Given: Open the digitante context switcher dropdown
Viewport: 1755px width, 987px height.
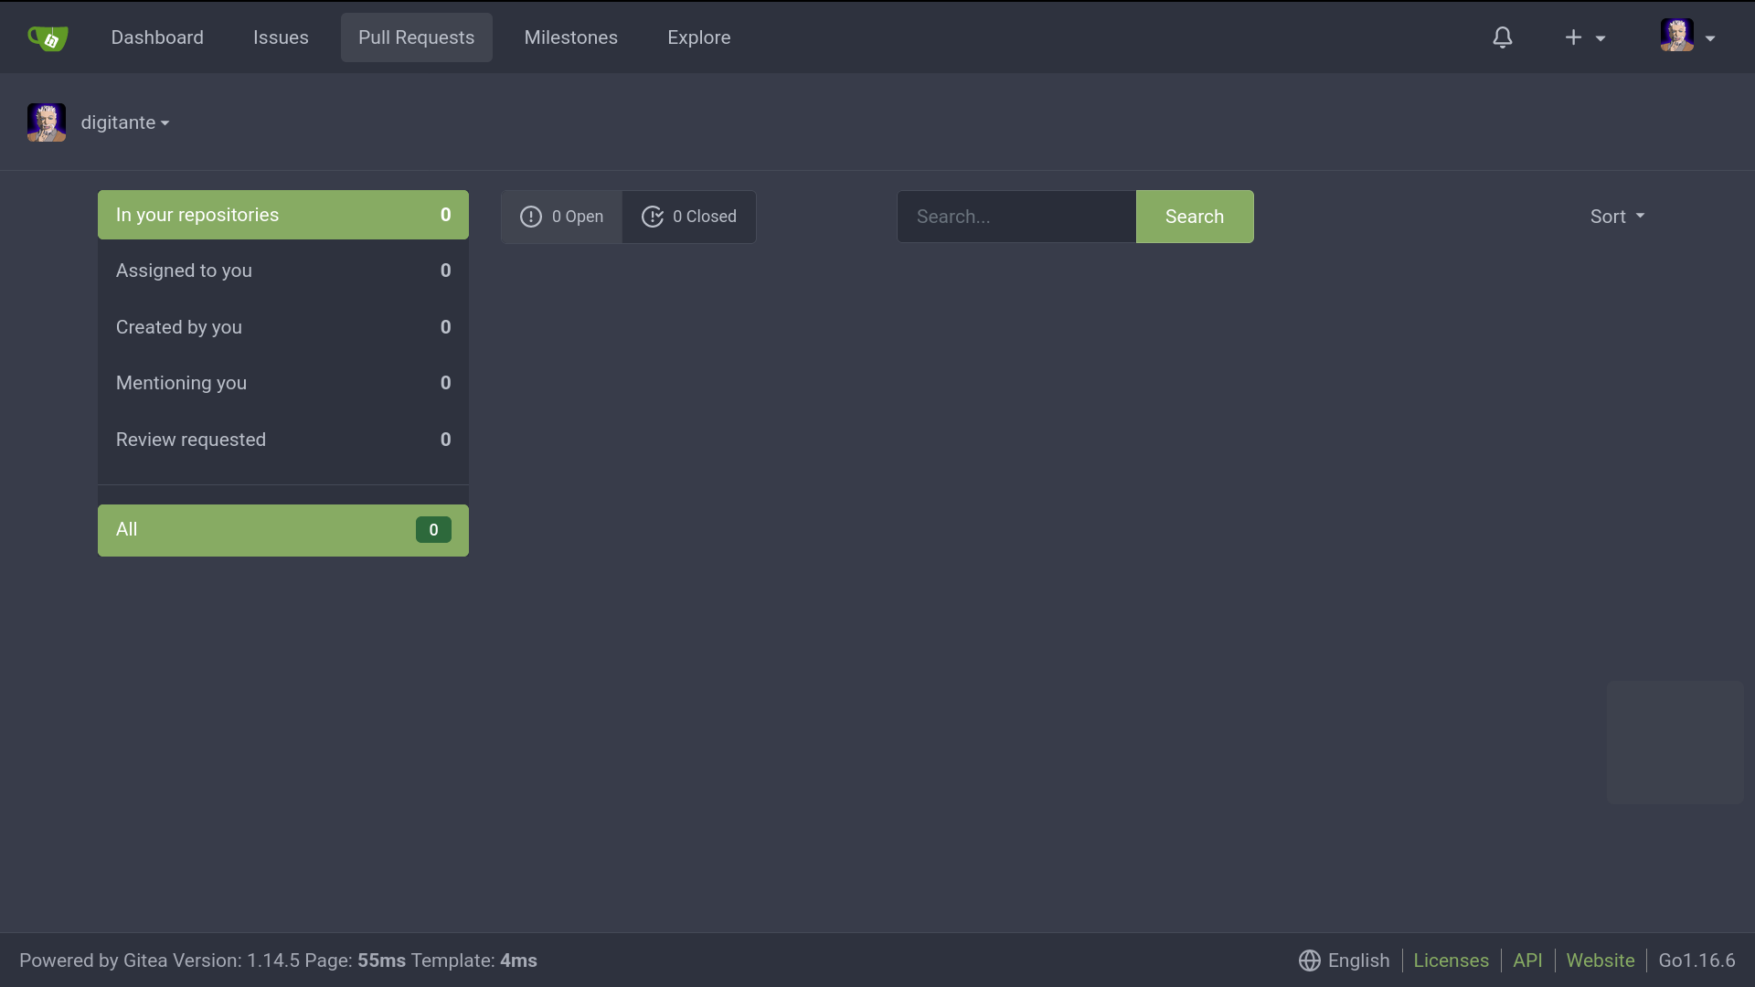Looking at the screenshot, I should [x=125, y=122].
